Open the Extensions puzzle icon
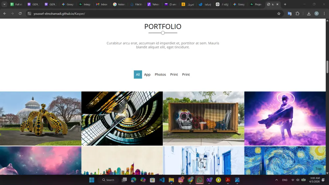Screen dimensions: 329x185 point(297,13)
